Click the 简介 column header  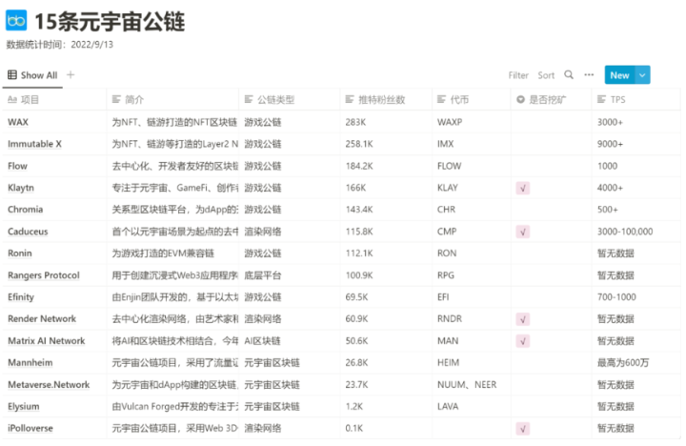point(172,100)
